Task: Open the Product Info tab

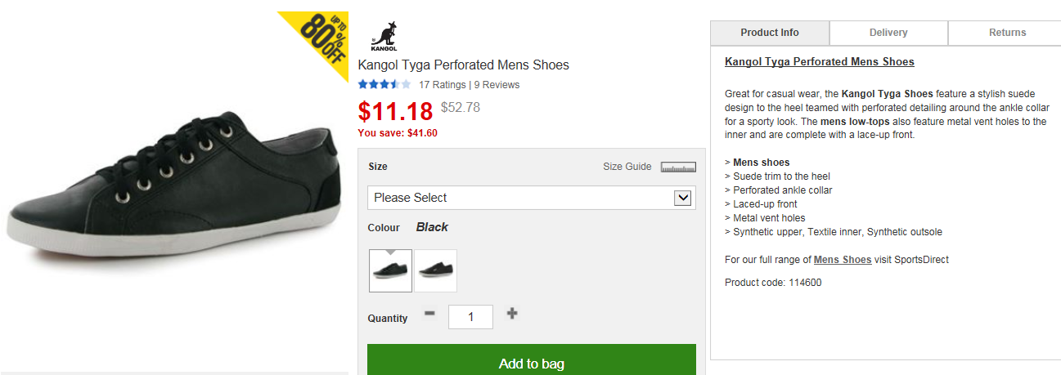Action: point(769,33)
